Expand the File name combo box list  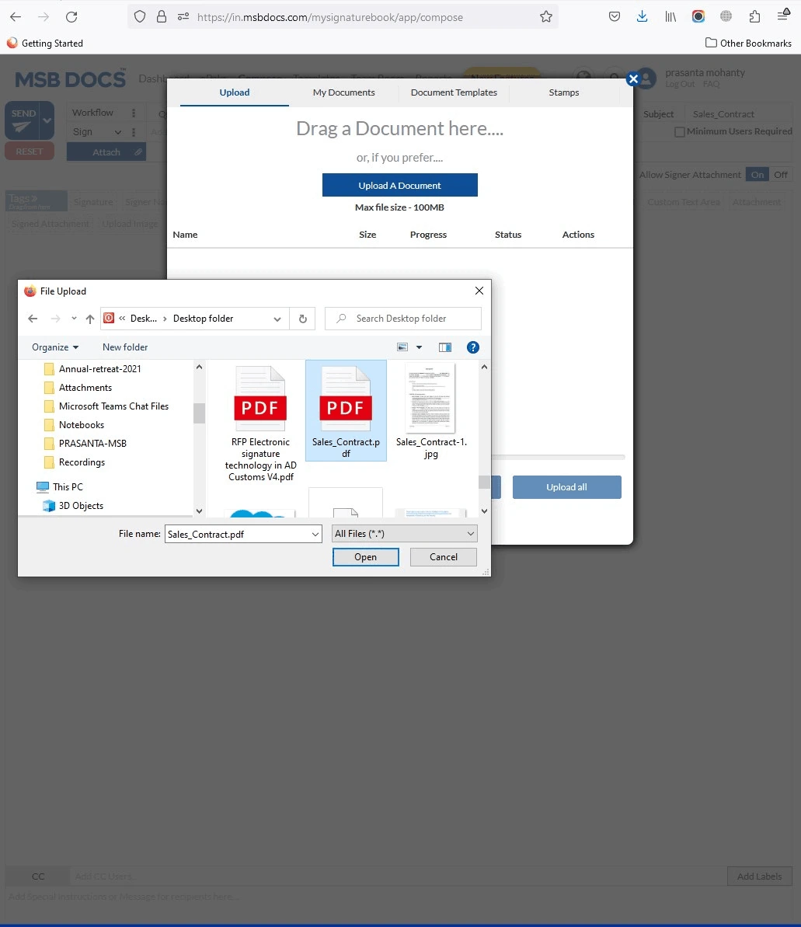(315, 534)
